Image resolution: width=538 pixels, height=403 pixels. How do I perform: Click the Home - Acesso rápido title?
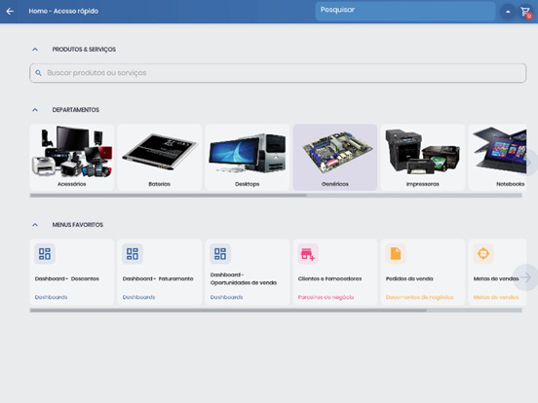pyautogui.click(x=63, y=12)
